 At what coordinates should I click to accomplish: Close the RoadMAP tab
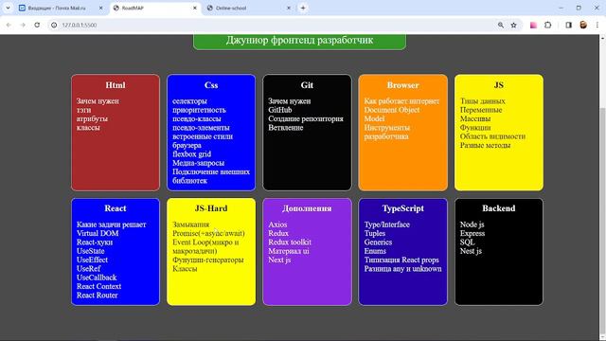pyautogui.click(x=195, y=8)
